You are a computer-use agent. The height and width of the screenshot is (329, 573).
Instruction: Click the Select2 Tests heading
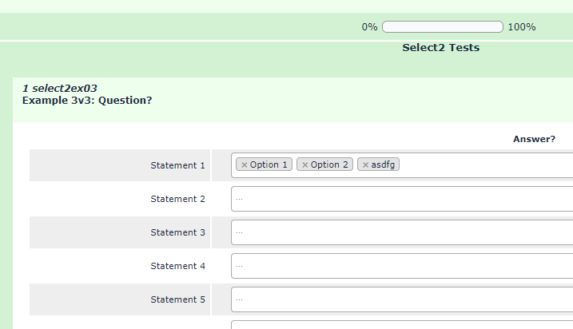click(440, 48)
